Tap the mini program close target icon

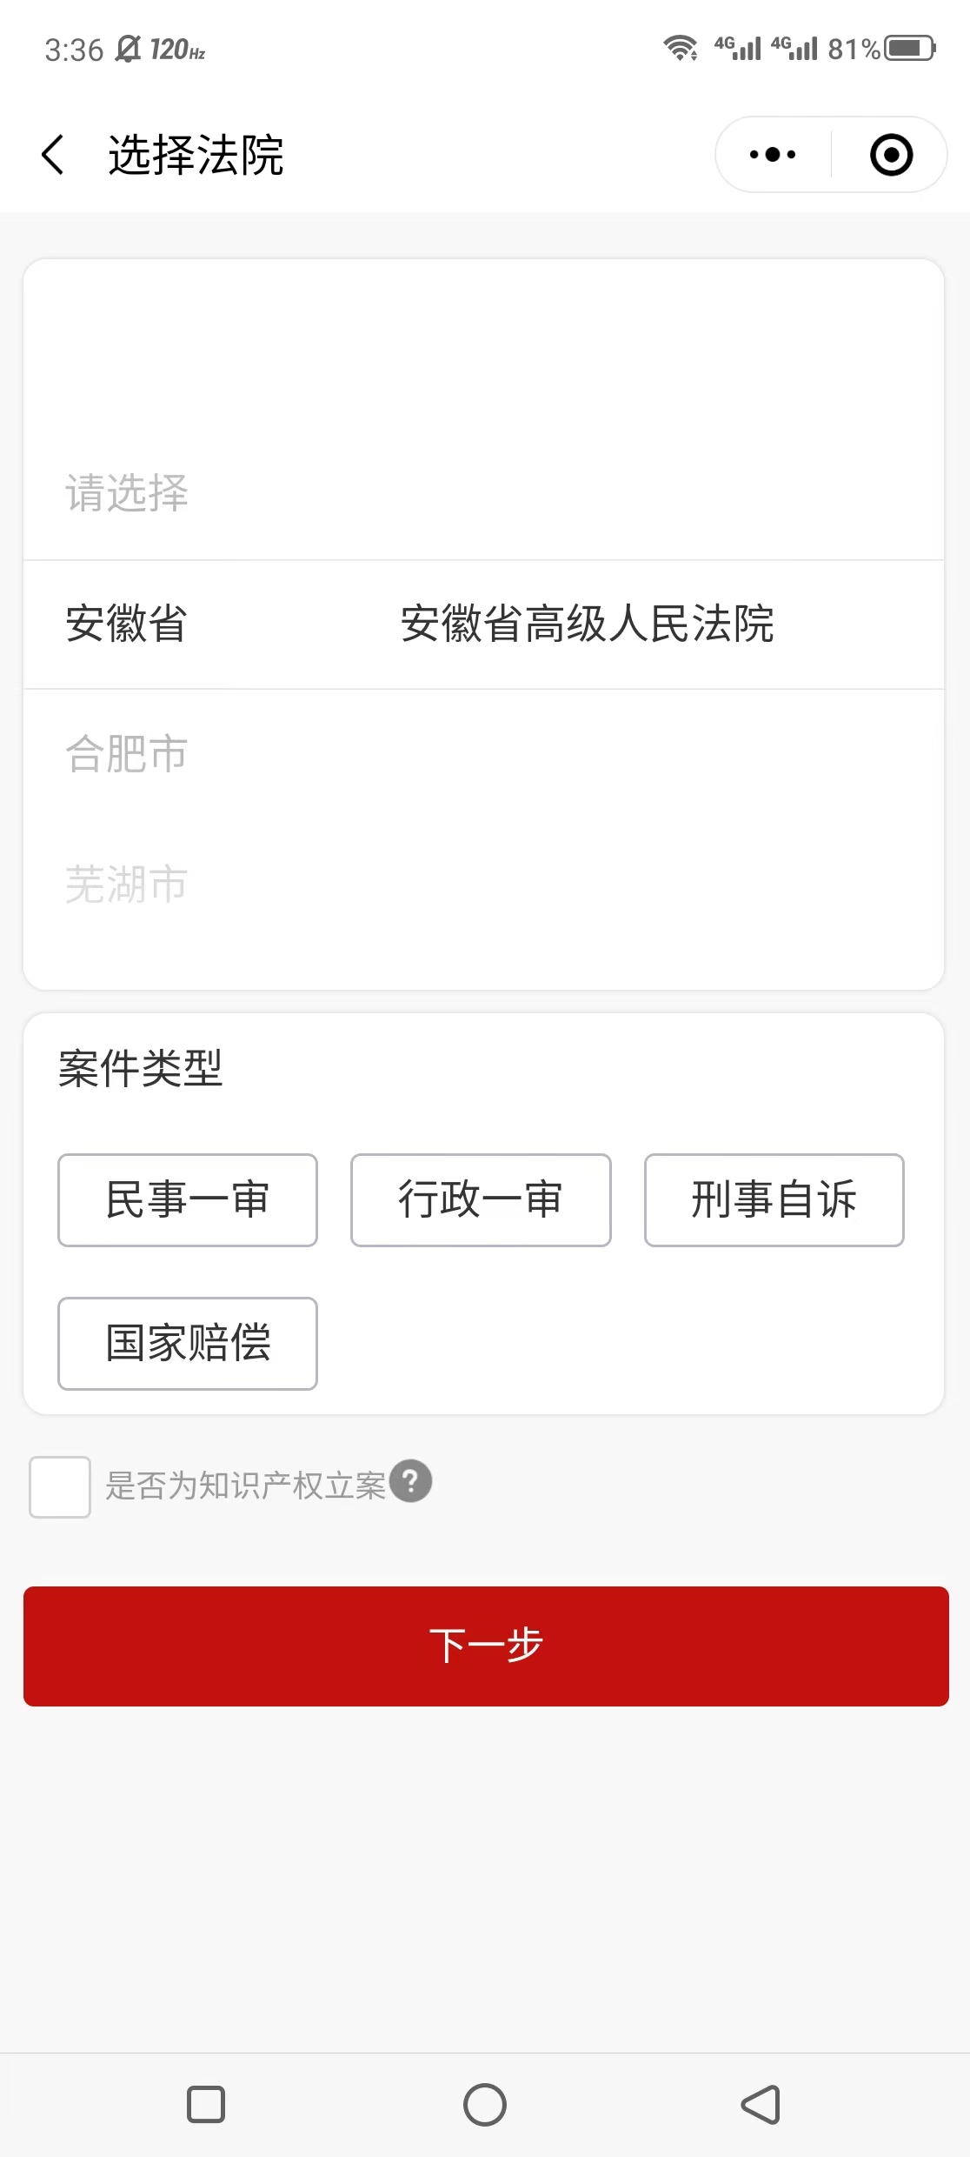tap(891, 155)
